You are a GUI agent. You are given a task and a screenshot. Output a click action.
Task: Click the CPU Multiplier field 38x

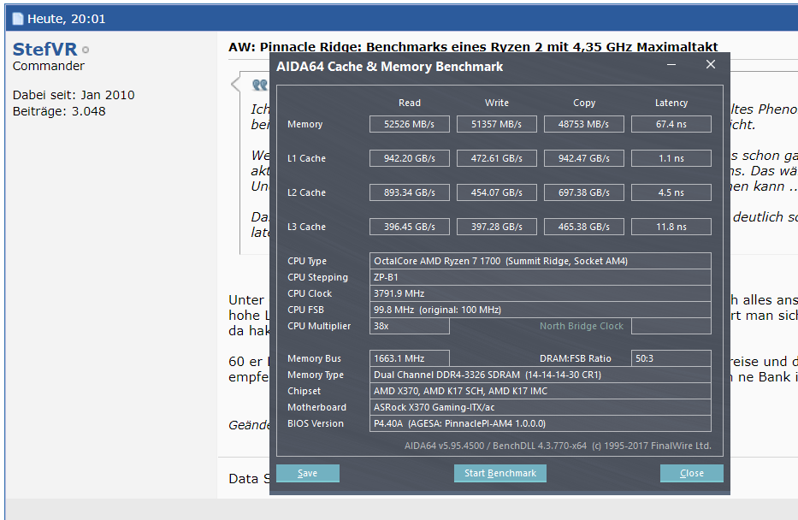[x=409, y=326]
